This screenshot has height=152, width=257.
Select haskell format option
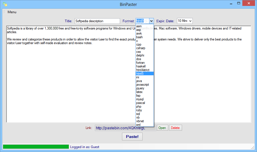pyautogui.click(x=145, y=66)
